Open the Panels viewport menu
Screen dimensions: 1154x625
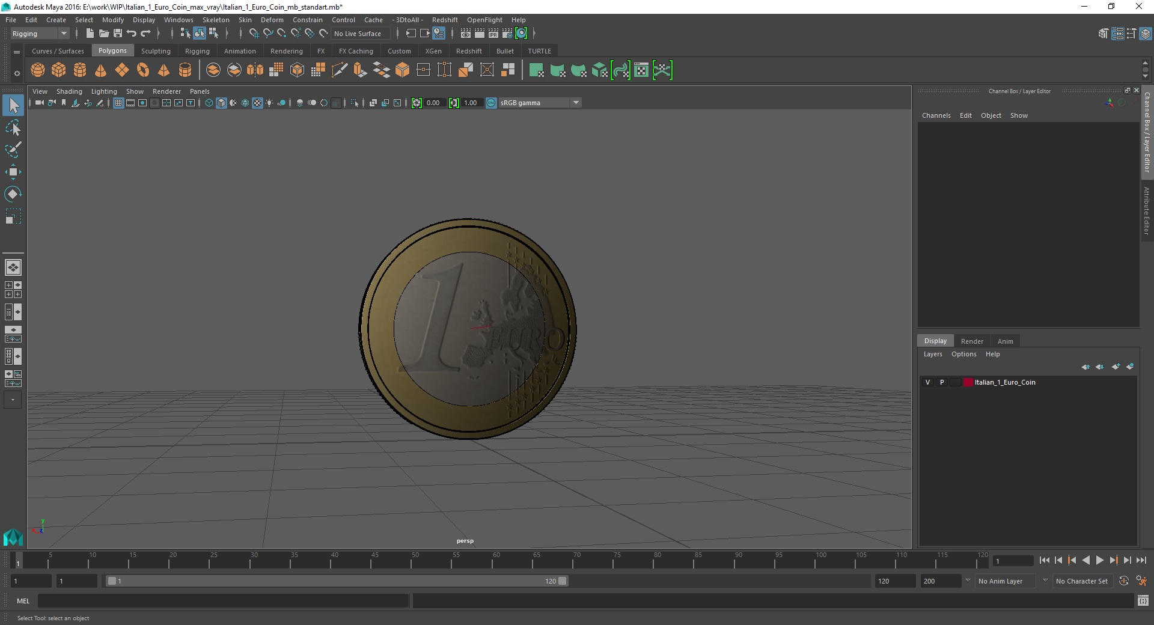point(200,91)
